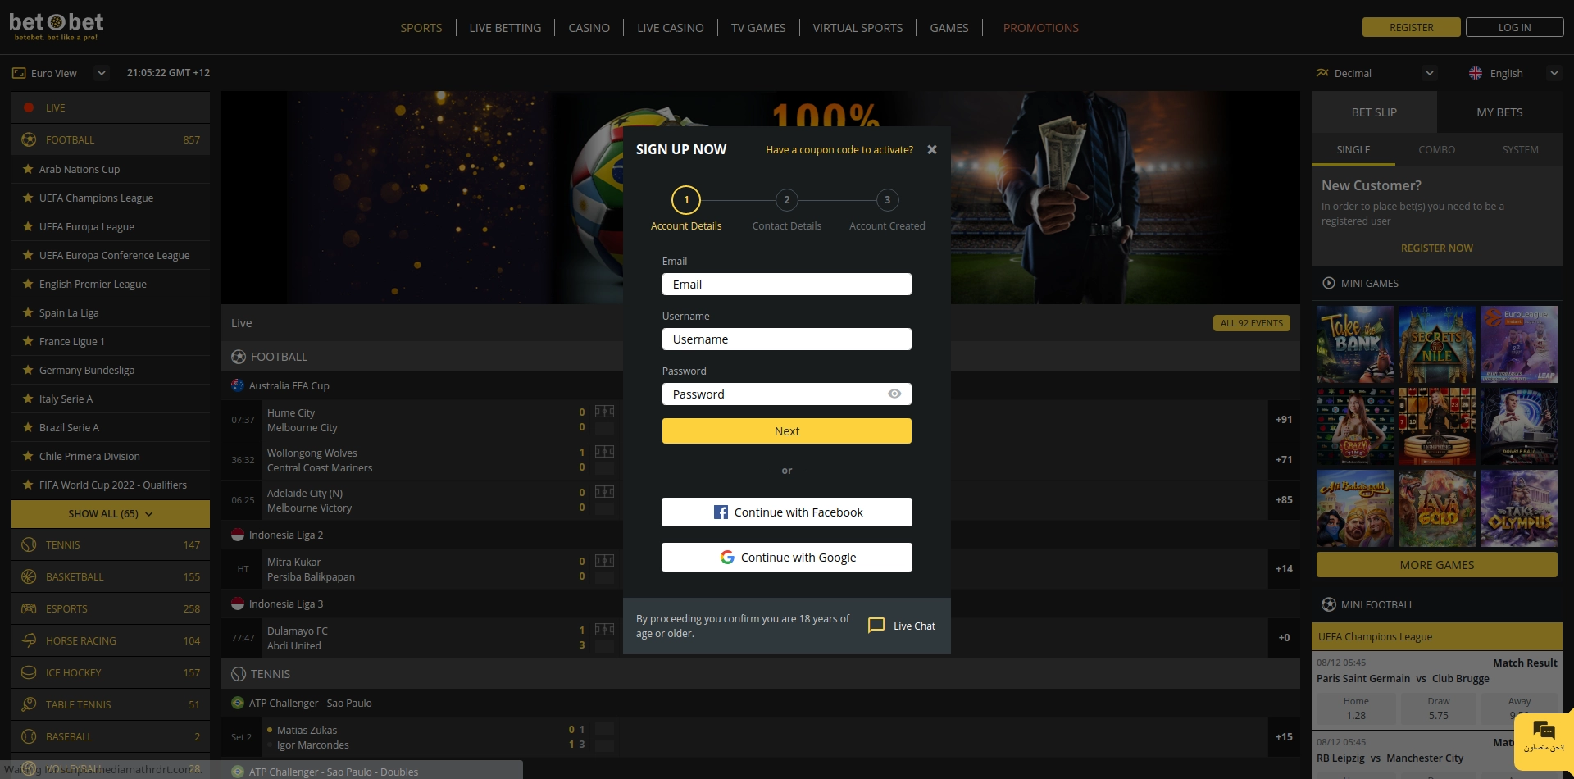Click the Facebook logo icon
Screen dimensions: 1574x779
click(721, 512)
